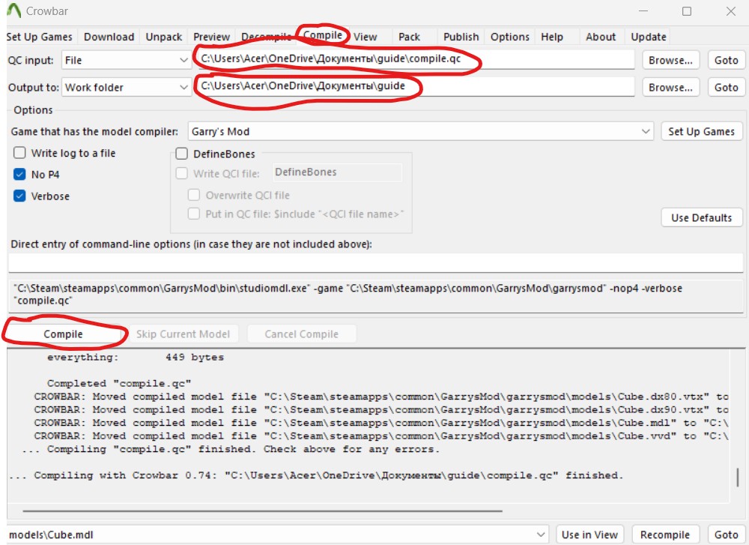The height and width of the screenshot is (545, 749).
Task: Click the 'Check above for any errors' line
Action: 231,449
